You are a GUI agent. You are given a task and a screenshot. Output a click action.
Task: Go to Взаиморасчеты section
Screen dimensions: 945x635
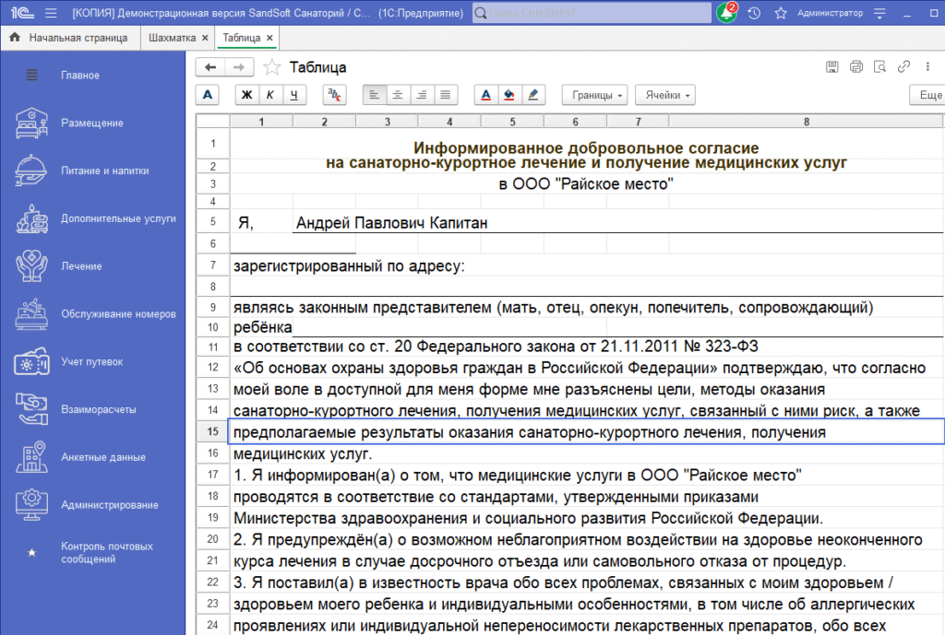99,409
